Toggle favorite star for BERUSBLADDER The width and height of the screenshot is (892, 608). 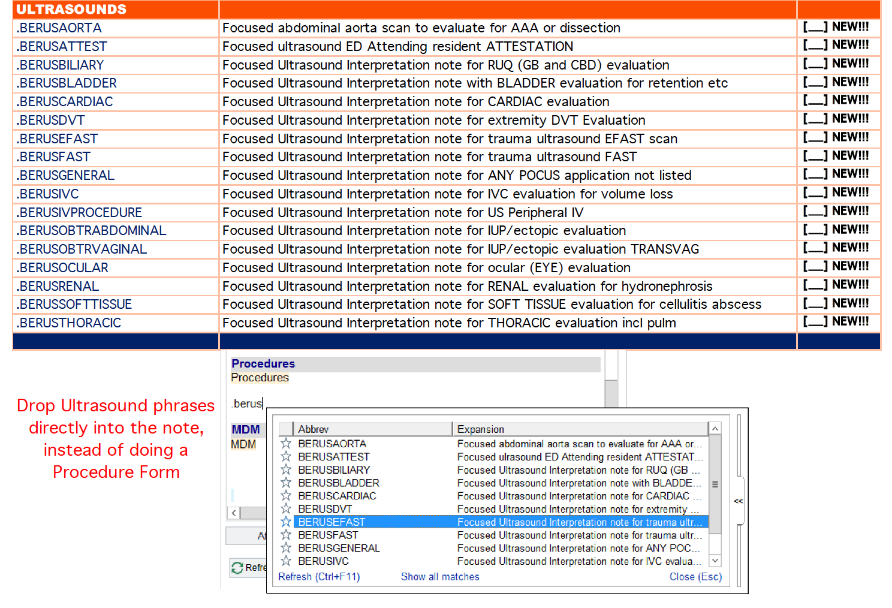click(286, 483)
